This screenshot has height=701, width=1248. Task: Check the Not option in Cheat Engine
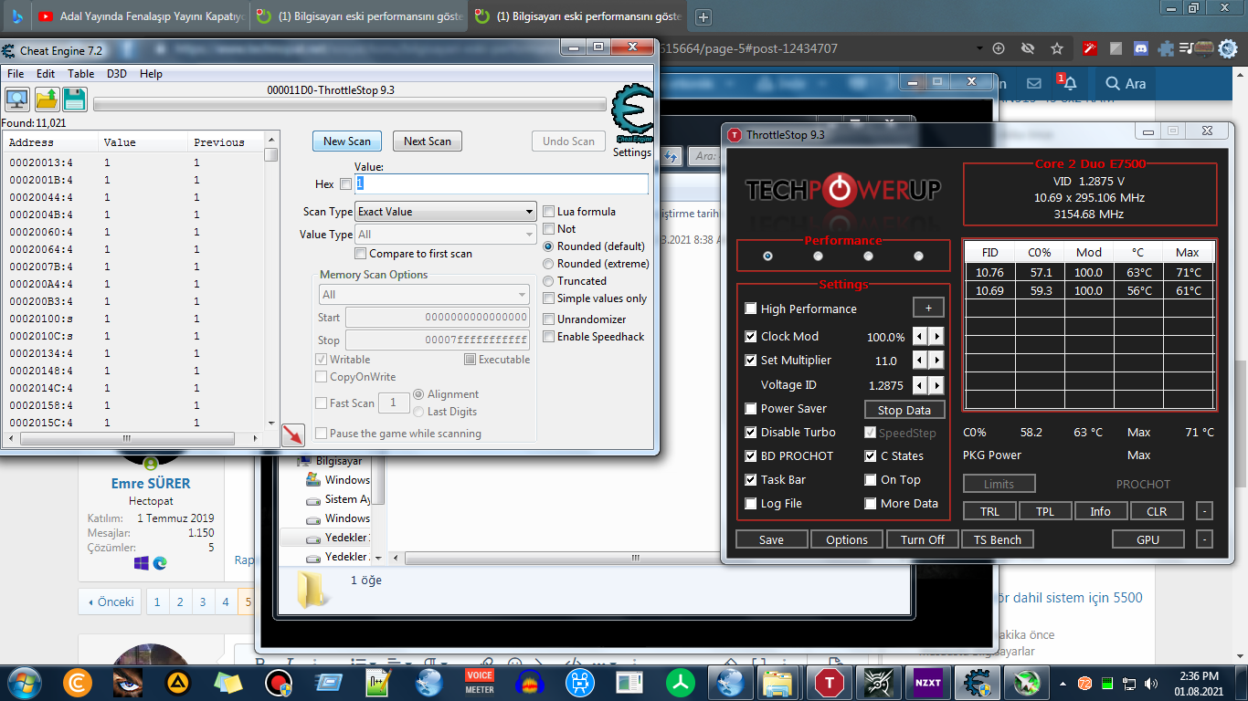pos(549,229)
